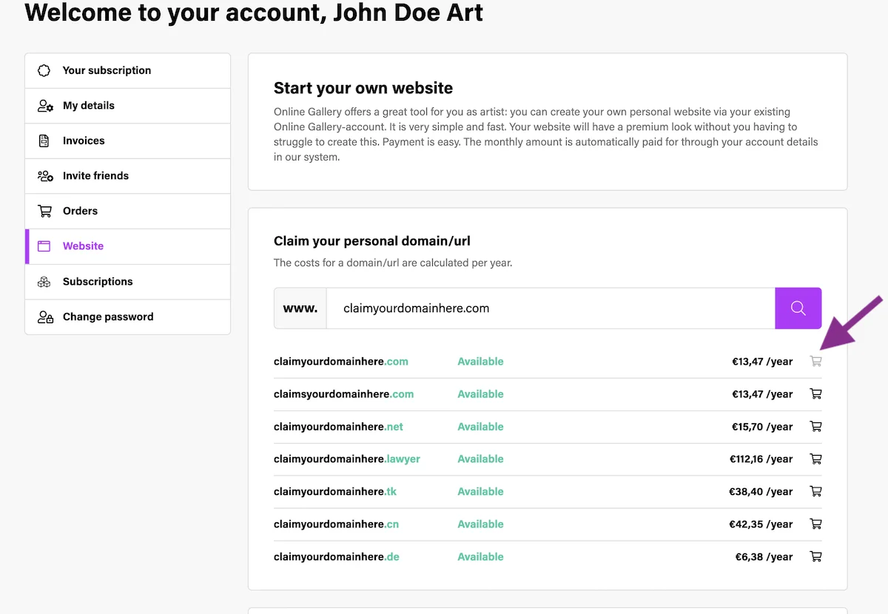Click the Your subscription badge icon

click(x=44, y=70)
